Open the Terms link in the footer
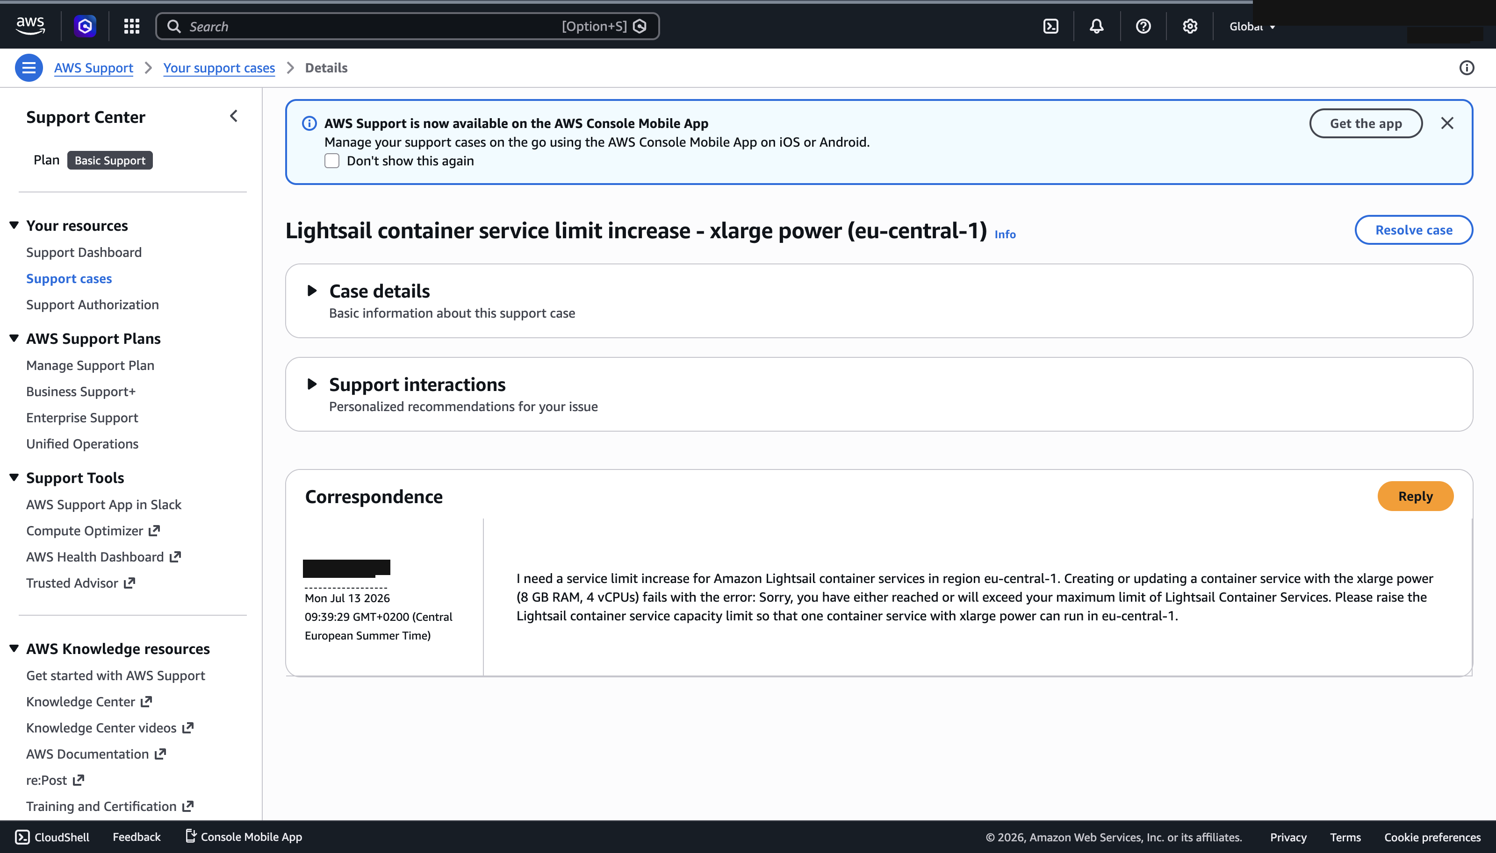 (1345, 837)
